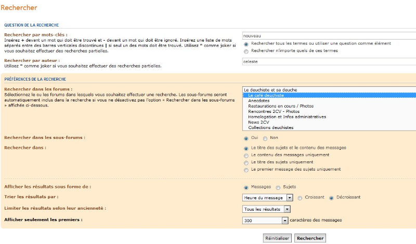This screenshot has height=244, width=416.
Task: Select 'News 2CV' in forum list
Action: (x=258, y=122)
